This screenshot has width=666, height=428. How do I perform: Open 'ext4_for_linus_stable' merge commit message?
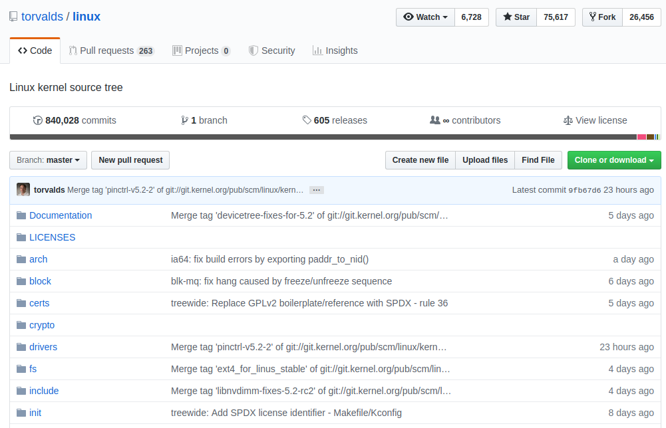(311, 369)
